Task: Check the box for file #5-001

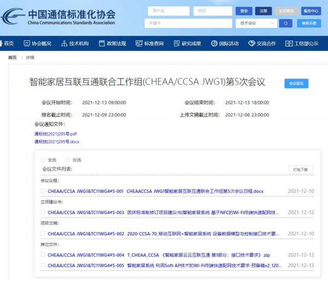Action: tap(43, 191)
